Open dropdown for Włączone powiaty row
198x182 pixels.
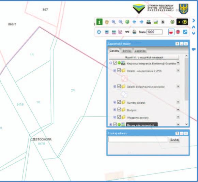point(178,117)
